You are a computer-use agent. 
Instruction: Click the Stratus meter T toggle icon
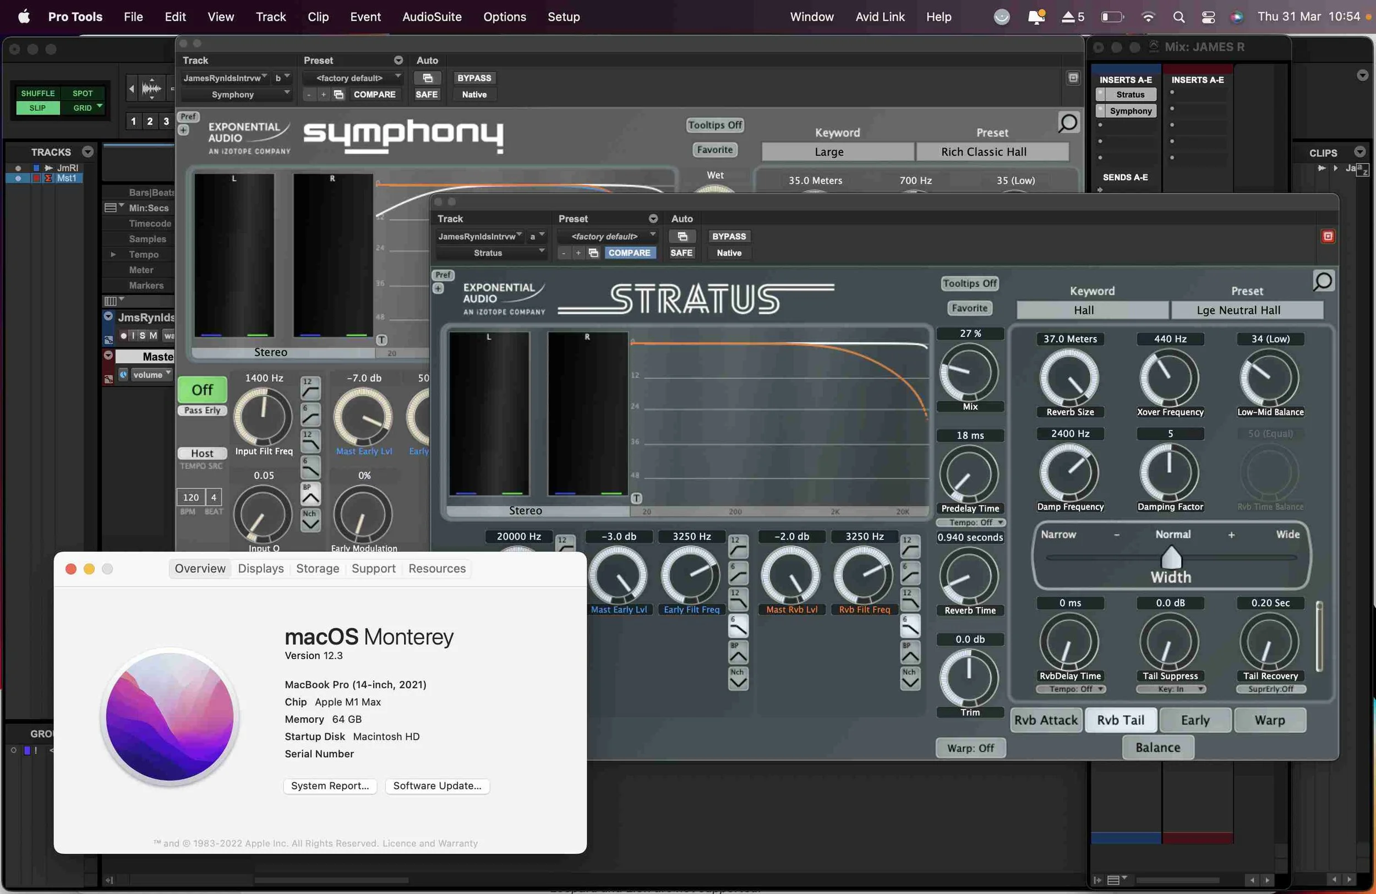point(637,498)
